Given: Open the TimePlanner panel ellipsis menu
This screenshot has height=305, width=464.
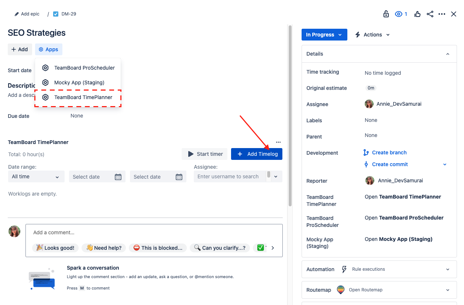Looking at the screenshot, I should click(278, 142).
